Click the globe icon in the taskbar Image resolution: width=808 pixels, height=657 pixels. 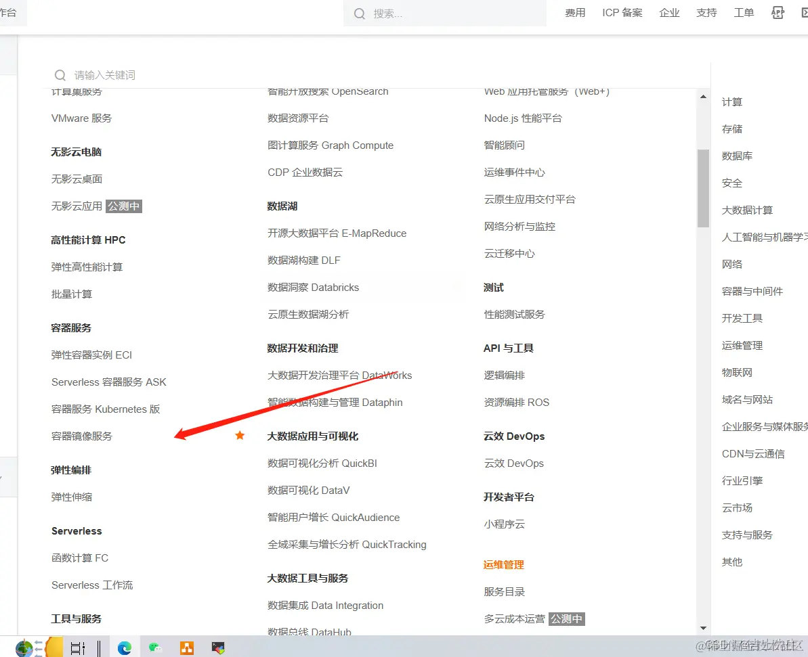click(24, 648)
